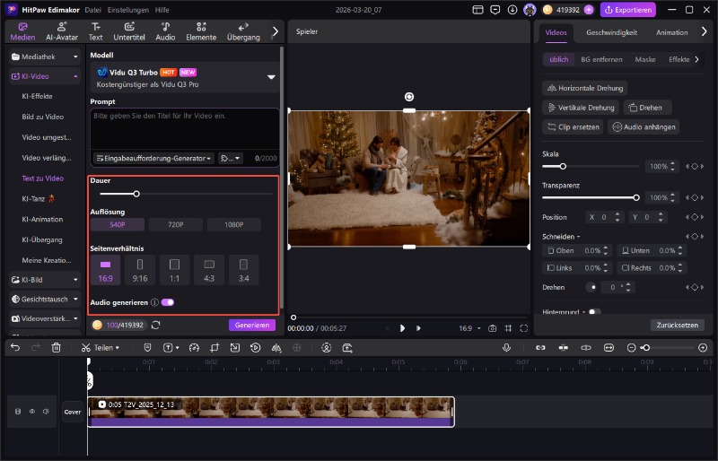Click the person portrait icon in timeline toolbar
The image size is (718, 461).
326,347
